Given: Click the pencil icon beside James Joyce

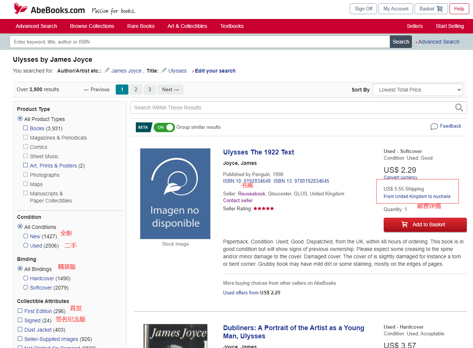Looking at the screenshot, I should click(107, 70).
